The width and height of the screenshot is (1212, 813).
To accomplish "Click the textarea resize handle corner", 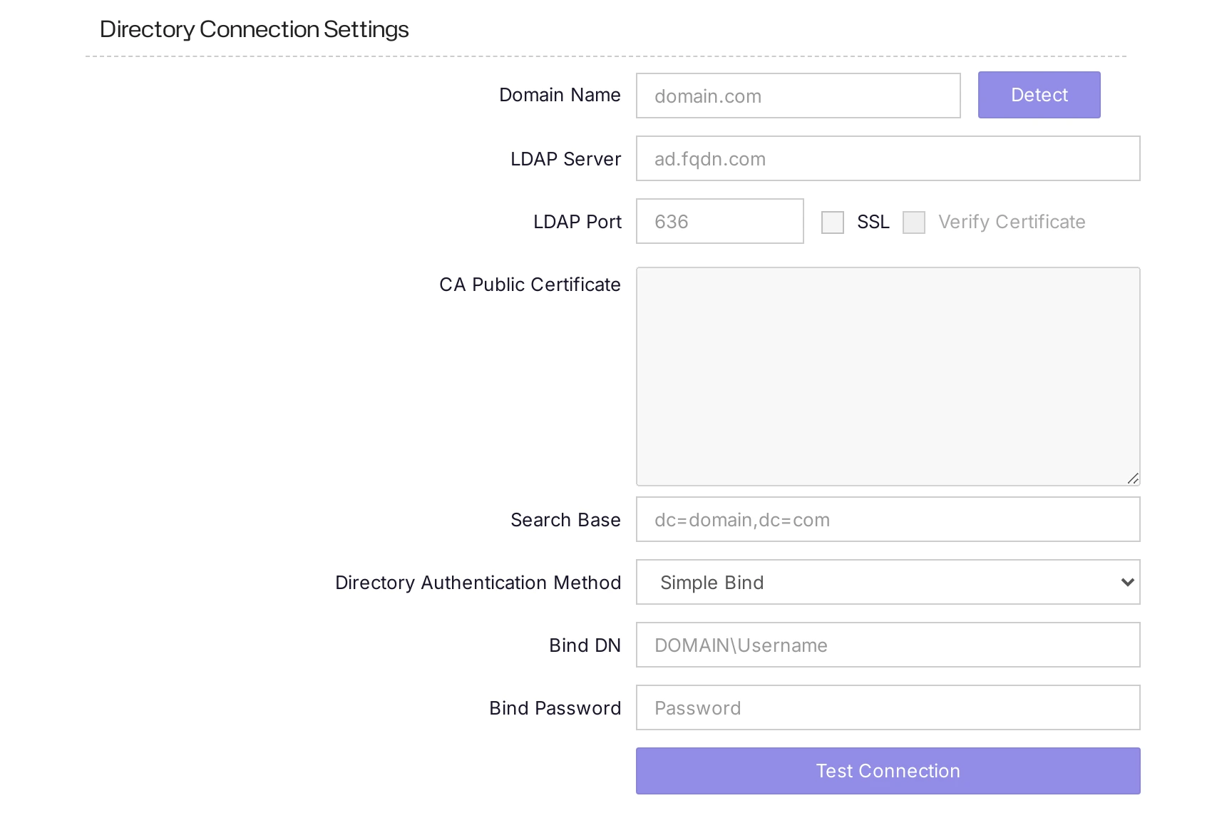I will tap(1133, 479).
